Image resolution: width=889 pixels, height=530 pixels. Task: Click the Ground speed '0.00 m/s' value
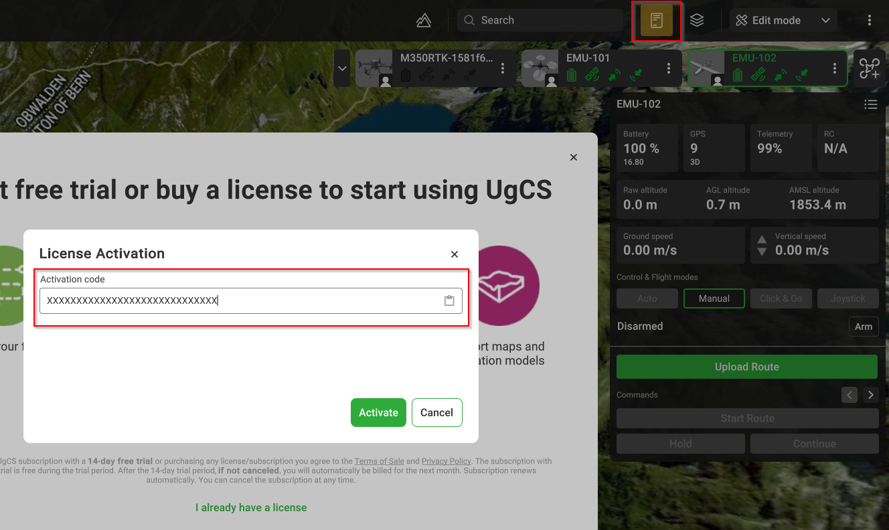(x=650, y=250)
